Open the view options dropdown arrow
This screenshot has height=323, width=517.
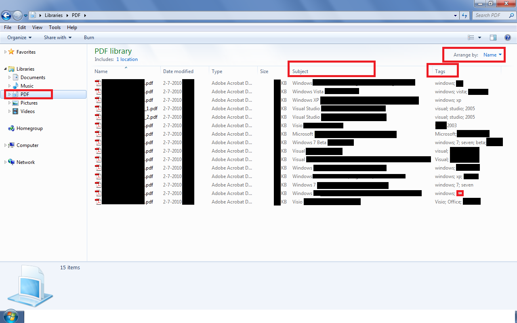[x=479, y=38]
